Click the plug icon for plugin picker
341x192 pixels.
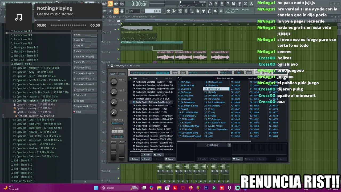(204, 11)
